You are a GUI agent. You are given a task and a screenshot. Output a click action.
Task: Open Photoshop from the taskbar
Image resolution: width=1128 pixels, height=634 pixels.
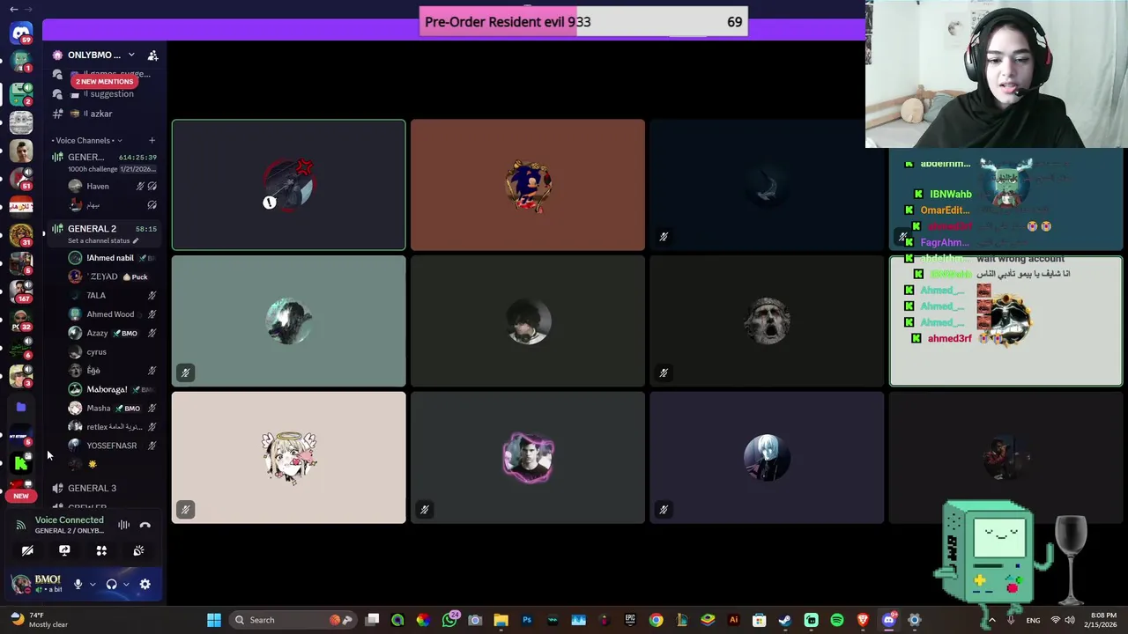pos(527,620)
